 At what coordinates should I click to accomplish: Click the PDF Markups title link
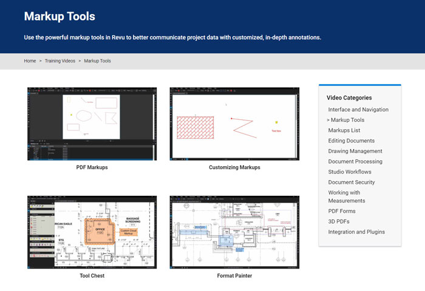pyautogui.click(x=92, y=167)
